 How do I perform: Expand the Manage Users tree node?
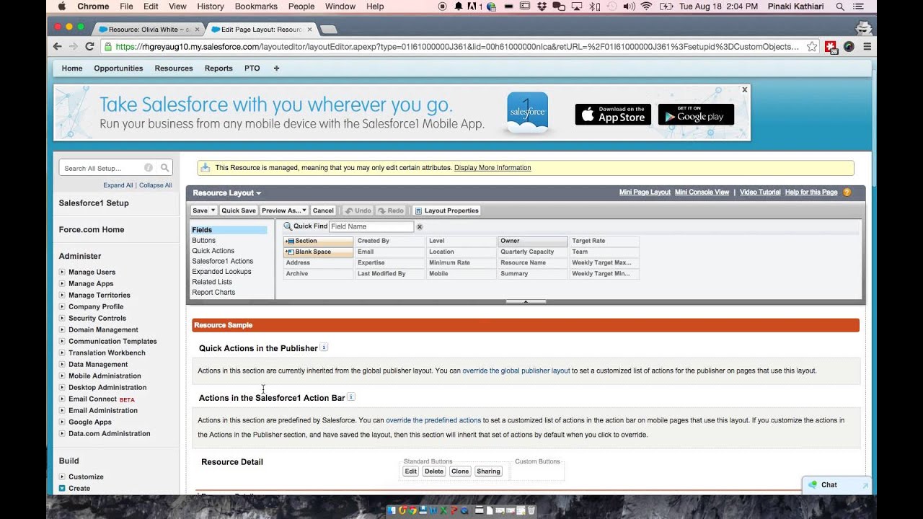[x=62, y=272]
